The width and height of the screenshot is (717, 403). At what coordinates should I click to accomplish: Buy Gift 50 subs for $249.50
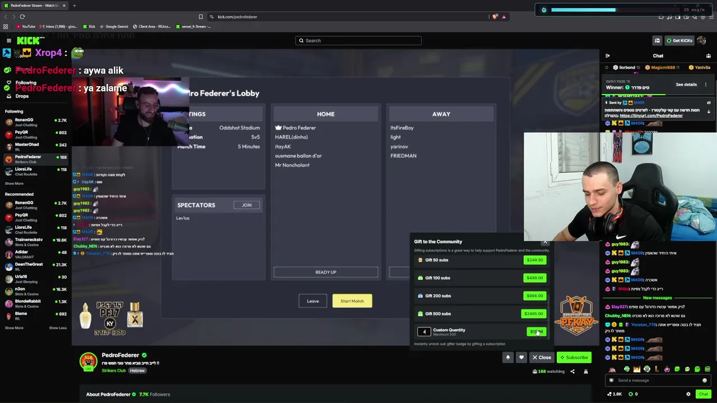[x=535, y=260]
